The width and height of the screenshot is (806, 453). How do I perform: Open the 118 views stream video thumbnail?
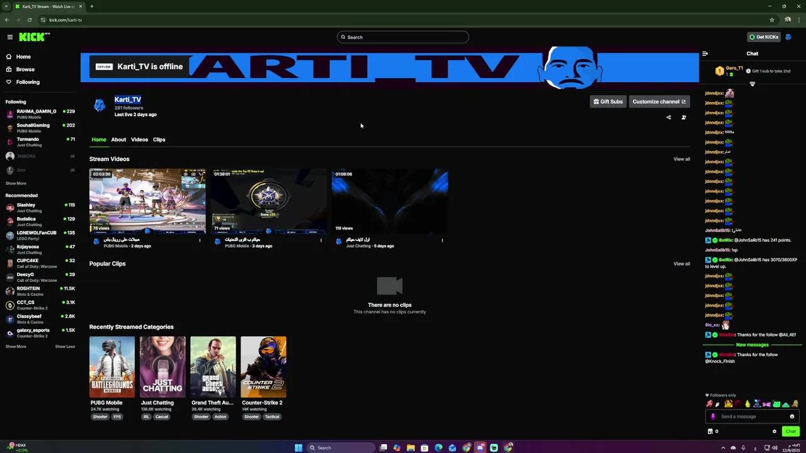pos(390,201)
